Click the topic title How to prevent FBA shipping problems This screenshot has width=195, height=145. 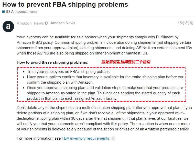click(x=65, y=4)
